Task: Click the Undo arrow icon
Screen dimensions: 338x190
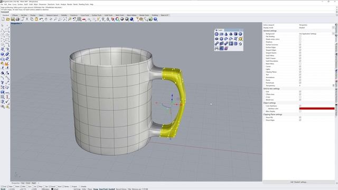Action: 41,20
